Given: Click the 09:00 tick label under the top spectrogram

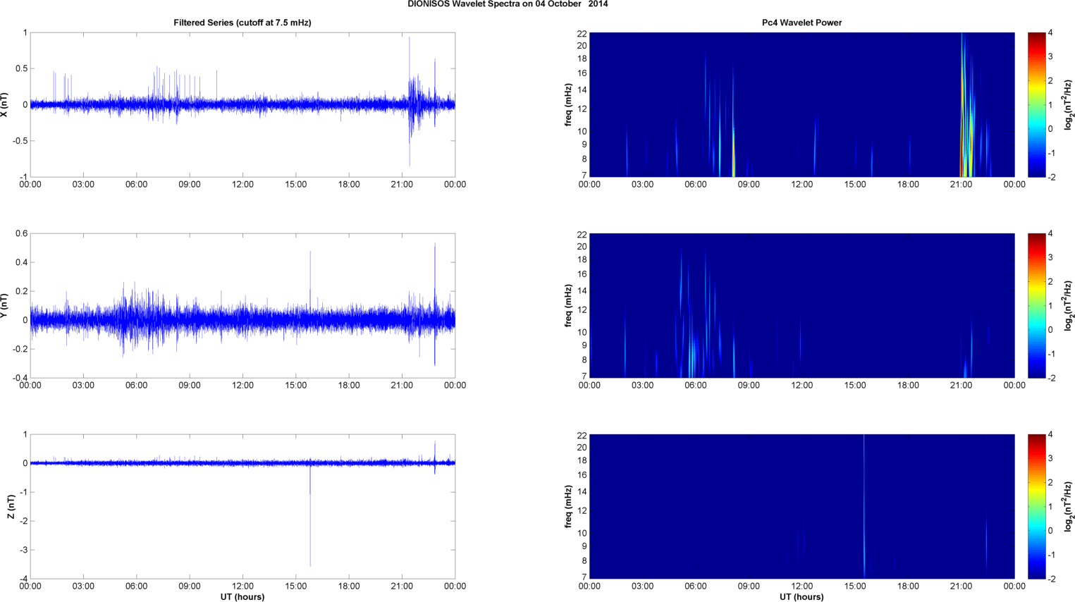Looking at the screenshot, I should coord(749,185).
